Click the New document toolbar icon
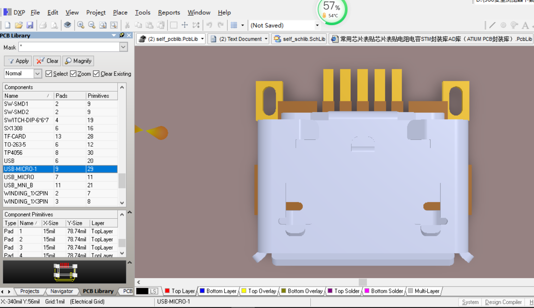 coord(8,25)
